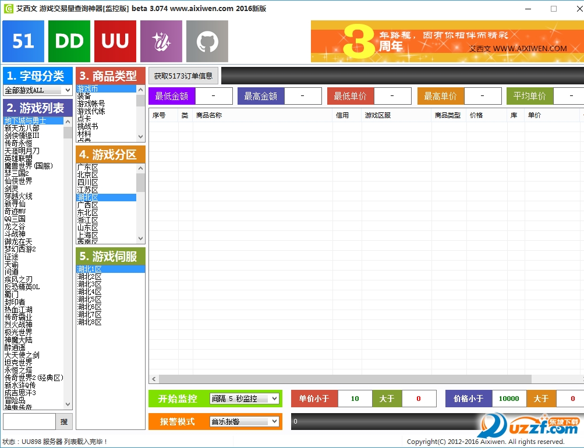Viewport: 584px width, 448px height.
Task: Select 地下城与勇士 in the game list
Action: click(x=34, y=120)
